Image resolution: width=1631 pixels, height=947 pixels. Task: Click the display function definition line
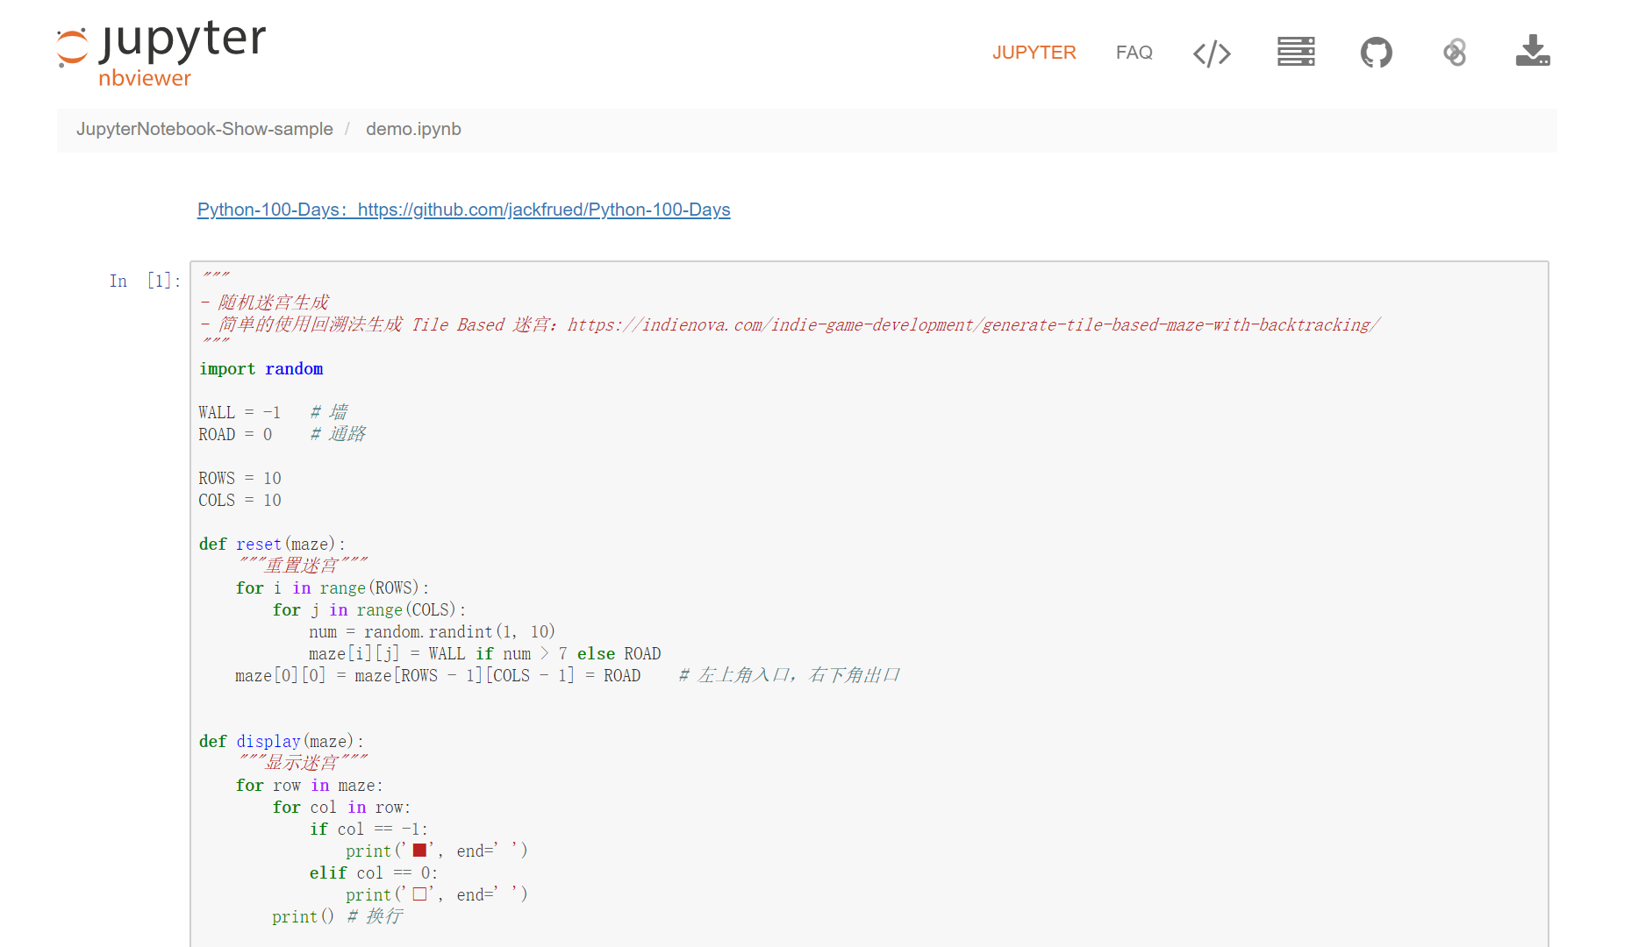coord(279,741)
